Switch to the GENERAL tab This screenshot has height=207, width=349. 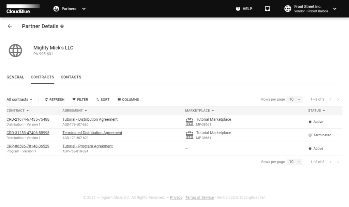(15, 77)
